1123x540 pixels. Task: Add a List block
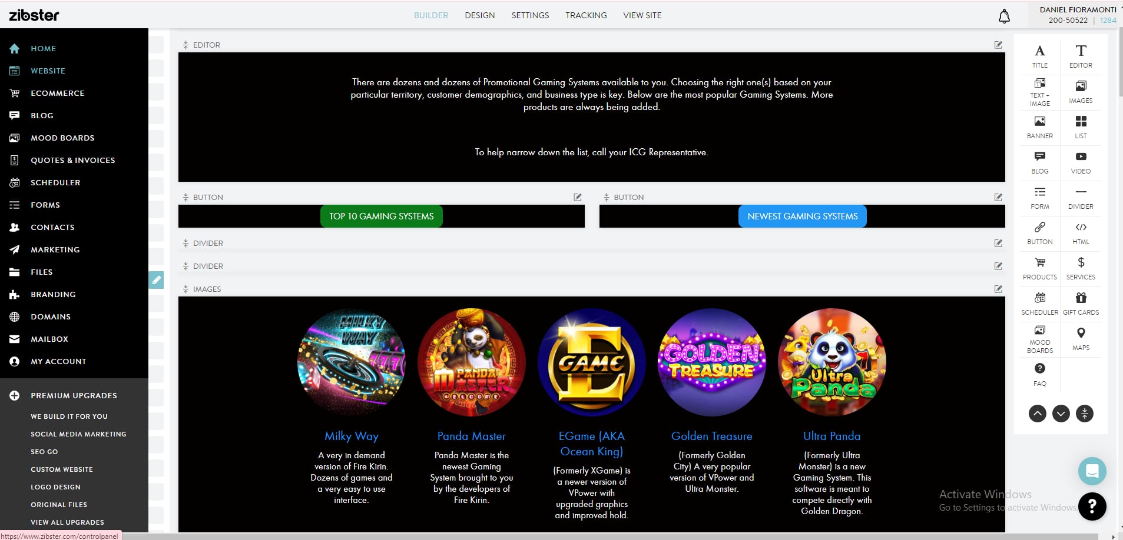1081,128
